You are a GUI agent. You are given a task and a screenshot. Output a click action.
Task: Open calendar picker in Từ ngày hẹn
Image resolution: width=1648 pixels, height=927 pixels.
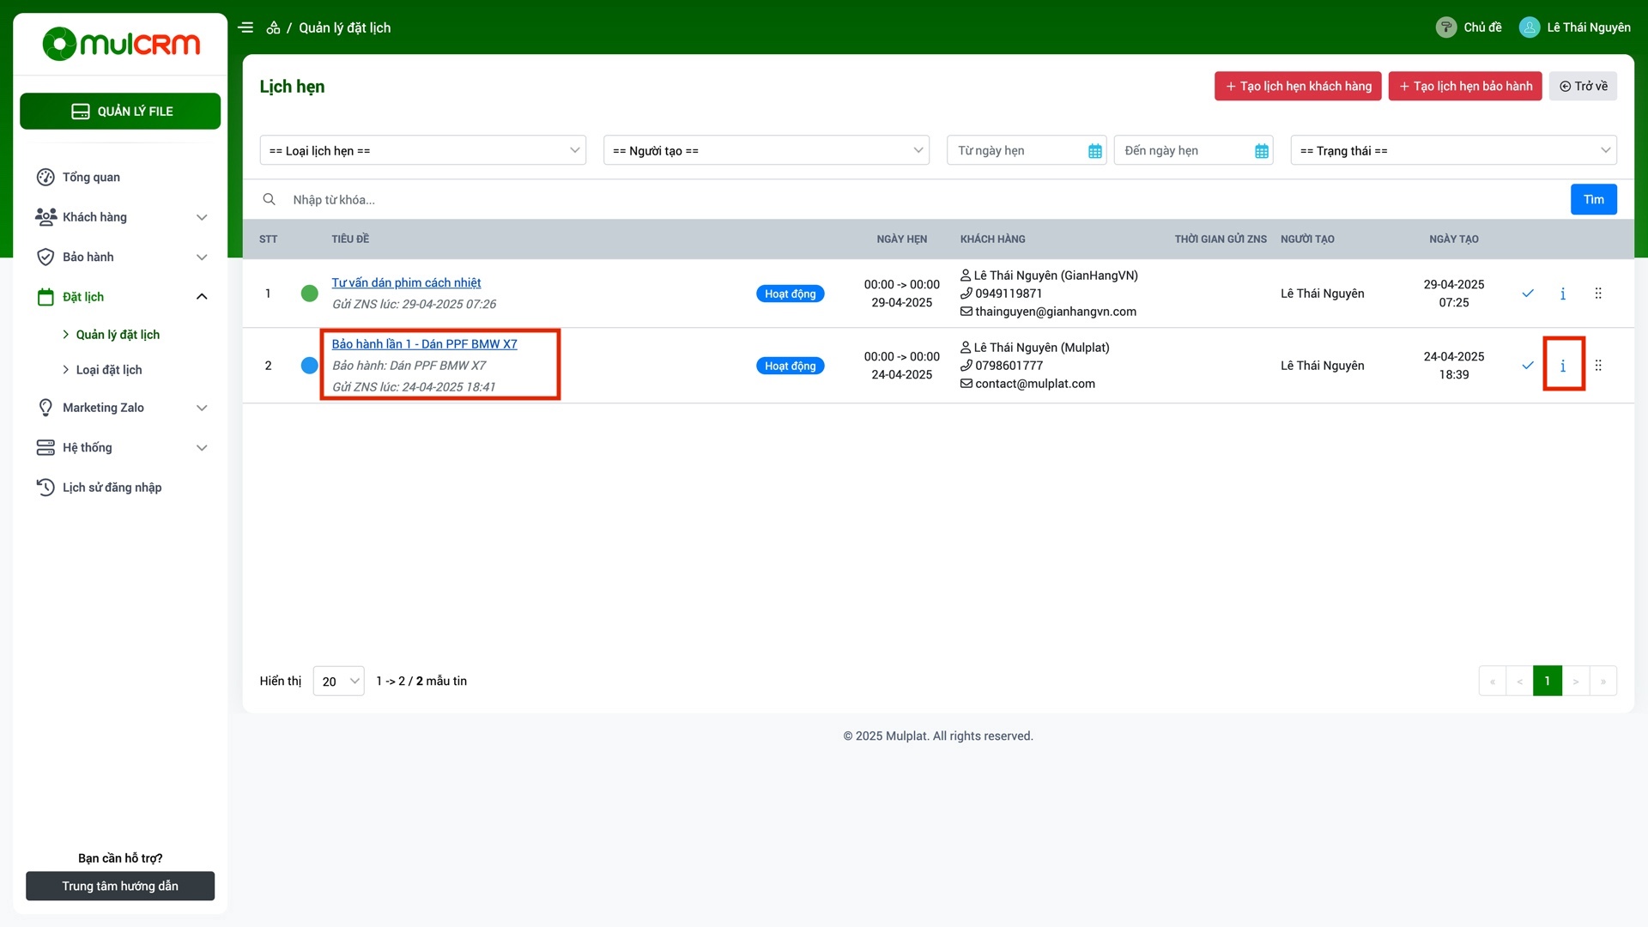click(1094, 151)
